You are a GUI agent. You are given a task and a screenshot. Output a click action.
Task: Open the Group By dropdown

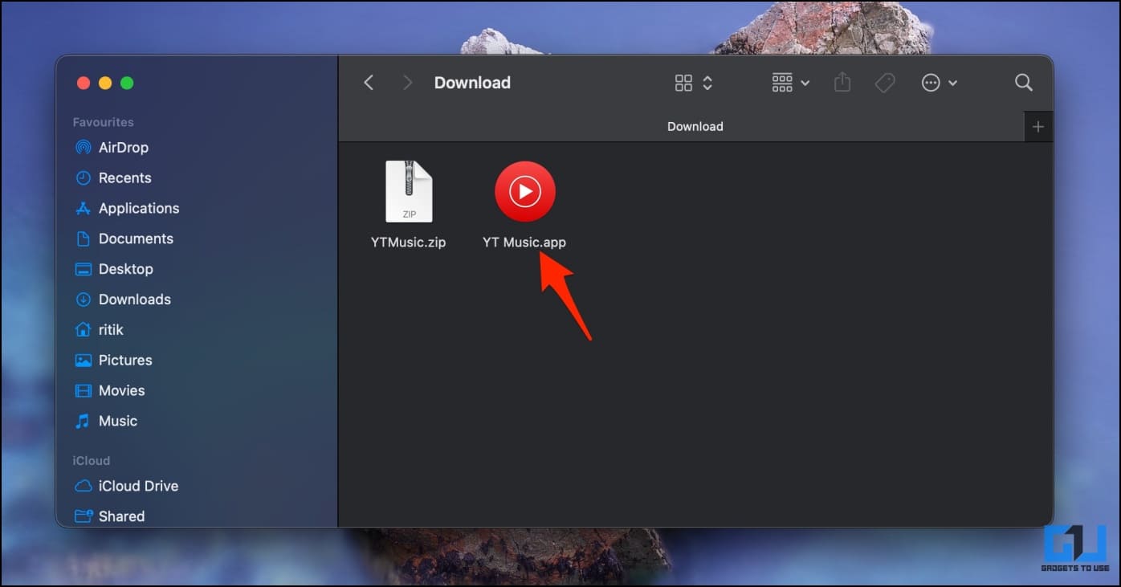[x=790, y=83]
